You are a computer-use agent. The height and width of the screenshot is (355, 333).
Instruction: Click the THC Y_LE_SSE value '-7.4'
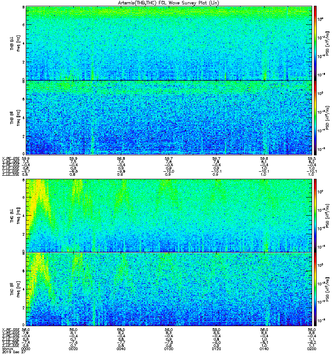[x=26, y=343]
